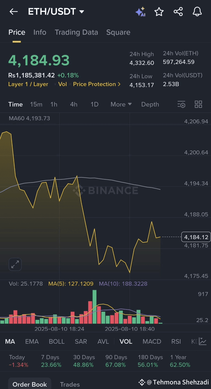The width and height of the screenshot is (211, 389).
Task: Toggle the VOL sub-indicator
Action: [x=126, y=341]
